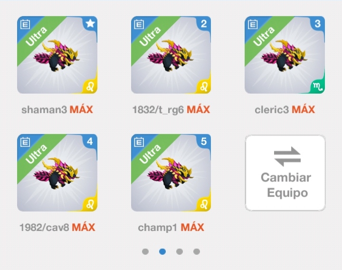The height and width of the screenshot is (270, 342).
Task: Open notes icon on cleric3 card
Action: (x=253, y=24)
